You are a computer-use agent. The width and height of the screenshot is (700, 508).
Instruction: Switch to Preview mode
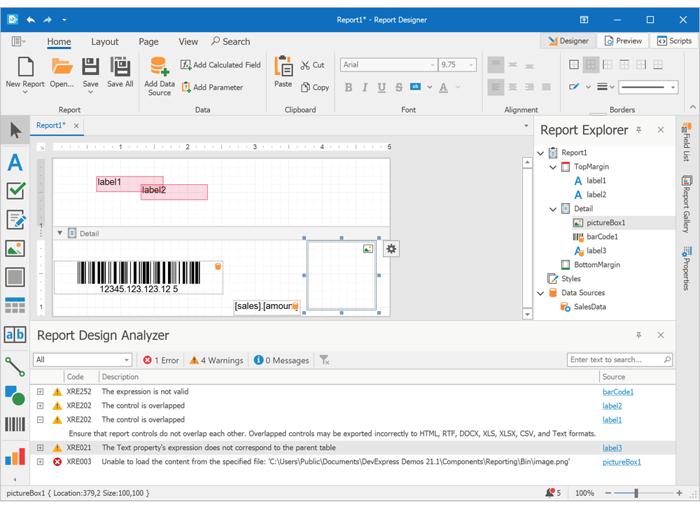tap(622, 40)
